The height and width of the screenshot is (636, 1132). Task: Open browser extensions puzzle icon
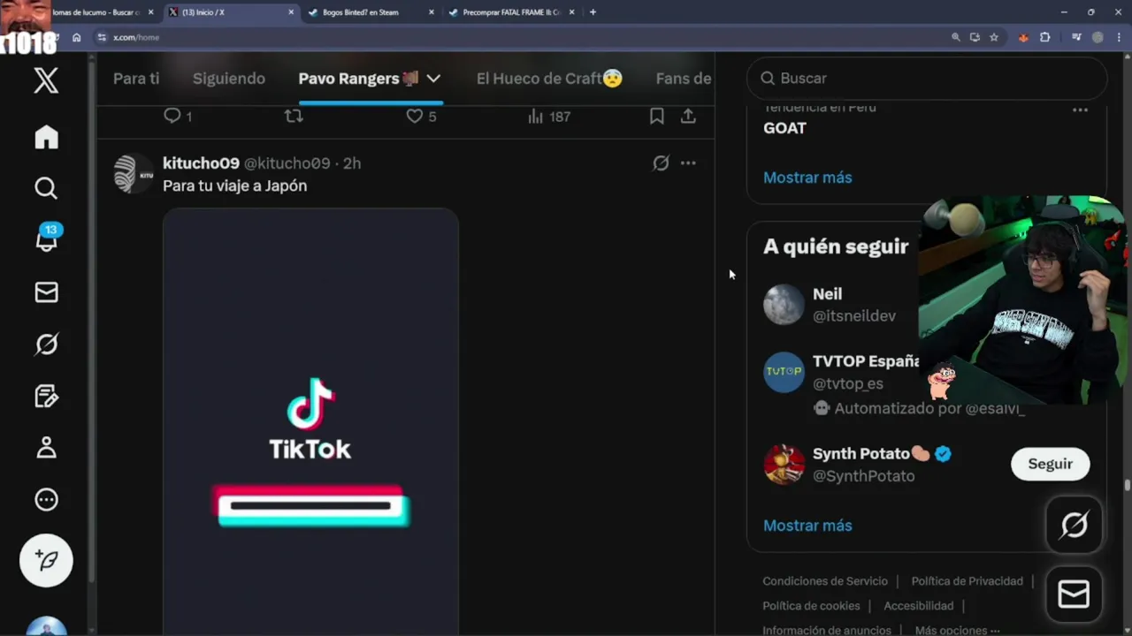point(1044,37)
